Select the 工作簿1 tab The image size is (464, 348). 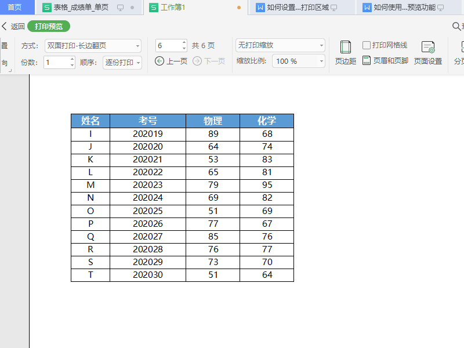[x=195, y=8]
